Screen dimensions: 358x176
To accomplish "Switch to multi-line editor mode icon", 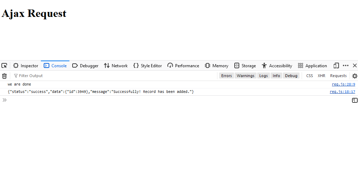I will tap(354, 100).
